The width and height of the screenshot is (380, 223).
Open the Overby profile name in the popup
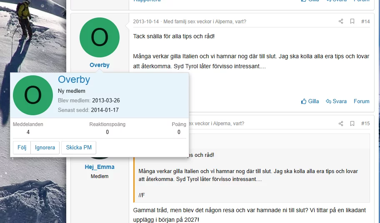(x=74, y=79)
